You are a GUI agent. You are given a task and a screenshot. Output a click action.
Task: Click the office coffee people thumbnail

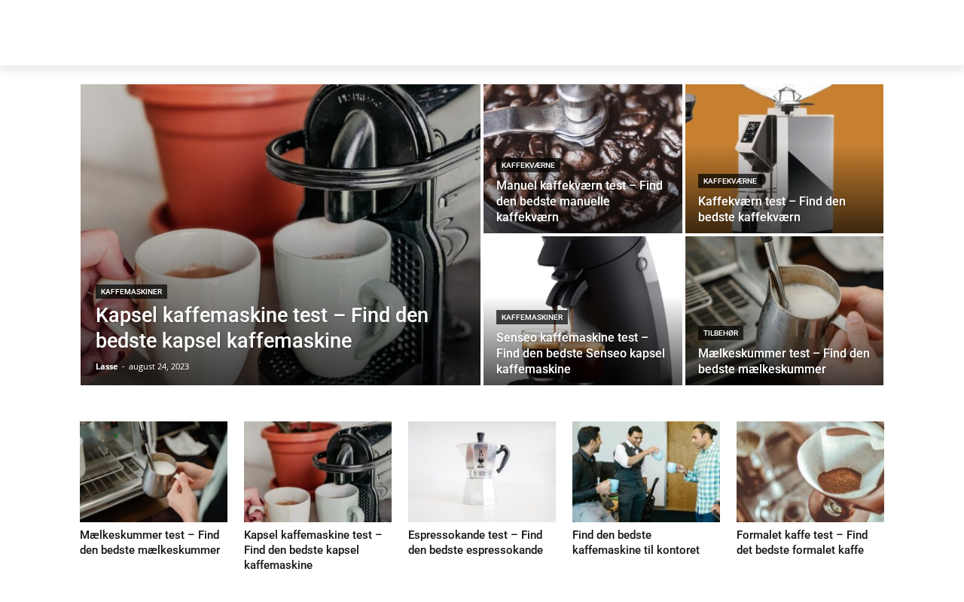646,472
